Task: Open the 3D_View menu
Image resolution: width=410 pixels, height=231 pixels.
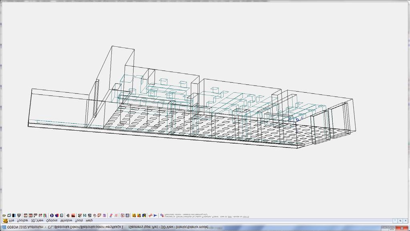Action: (37, 221)
